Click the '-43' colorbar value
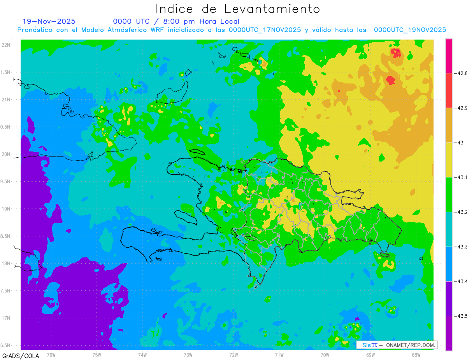 pyautogui.click(x=459, y=143)
